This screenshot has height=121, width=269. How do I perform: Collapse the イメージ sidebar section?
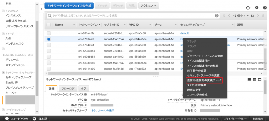pyautogui.click(x=3, y=34)
